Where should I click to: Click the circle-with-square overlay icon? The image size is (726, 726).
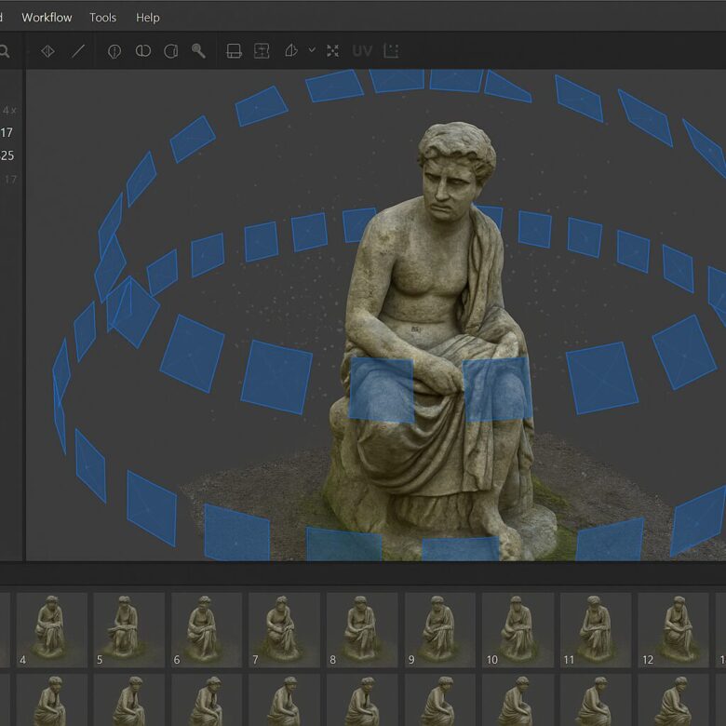pos(171,51)
